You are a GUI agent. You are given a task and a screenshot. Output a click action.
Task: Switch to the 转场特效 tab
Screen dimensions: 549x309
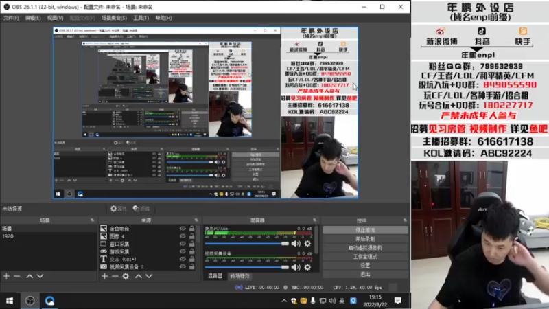click(x=240, y=276)
